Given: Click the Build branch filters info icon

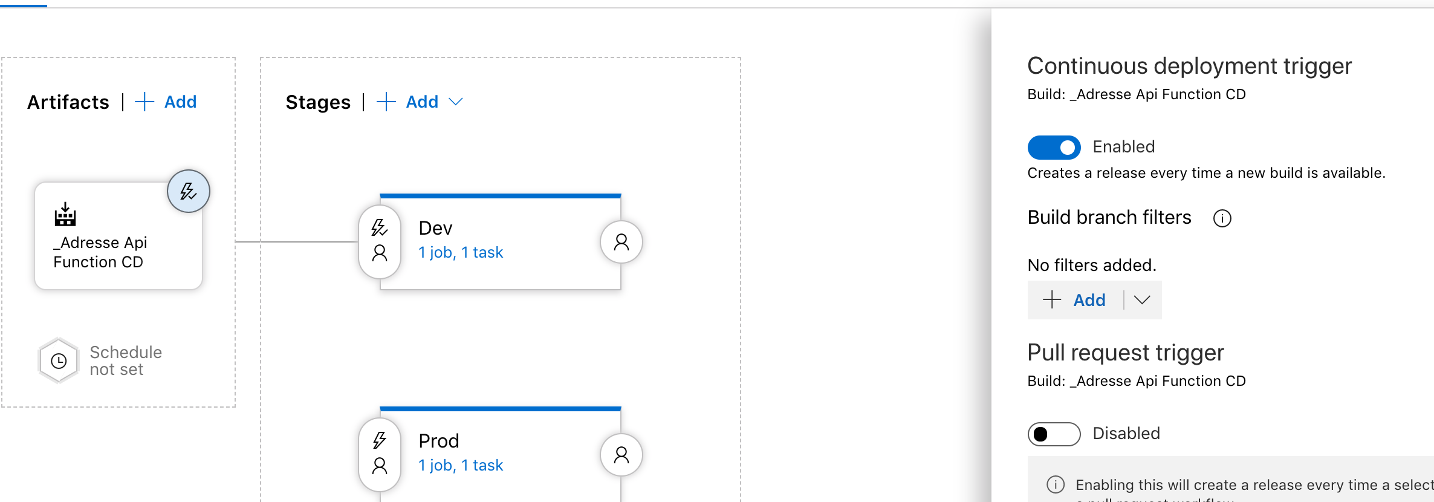Looking at the screenshot, I should [x=1222, y=218].
